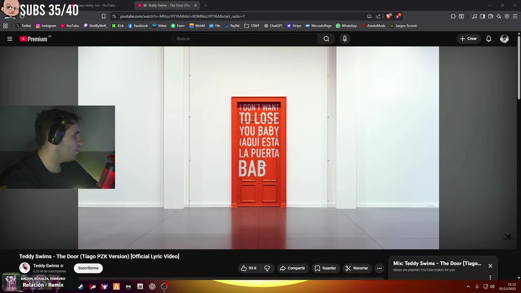Close the Mix playlist panel
Screen dimensions: 521x293
coord(490,266)
